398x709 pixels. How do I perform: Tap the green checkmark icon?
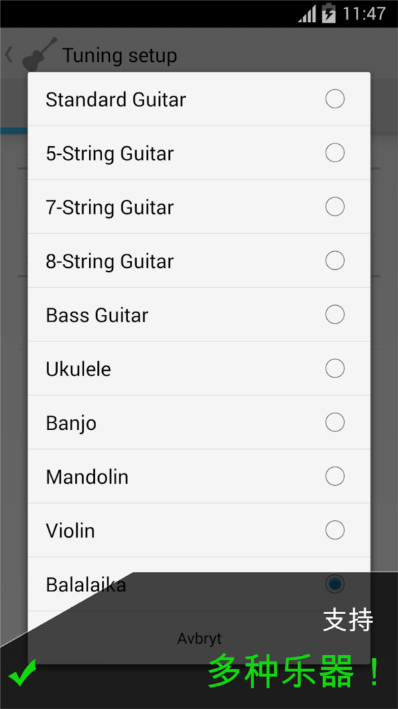point(23,674)
